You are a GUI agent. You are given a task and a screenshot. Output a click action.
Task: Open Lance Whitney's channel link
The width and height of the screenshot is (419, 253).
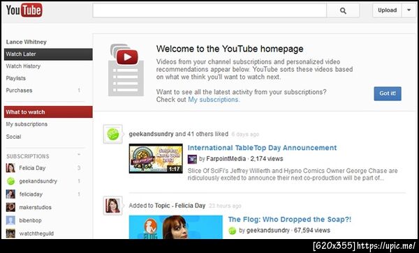(27, 42)
